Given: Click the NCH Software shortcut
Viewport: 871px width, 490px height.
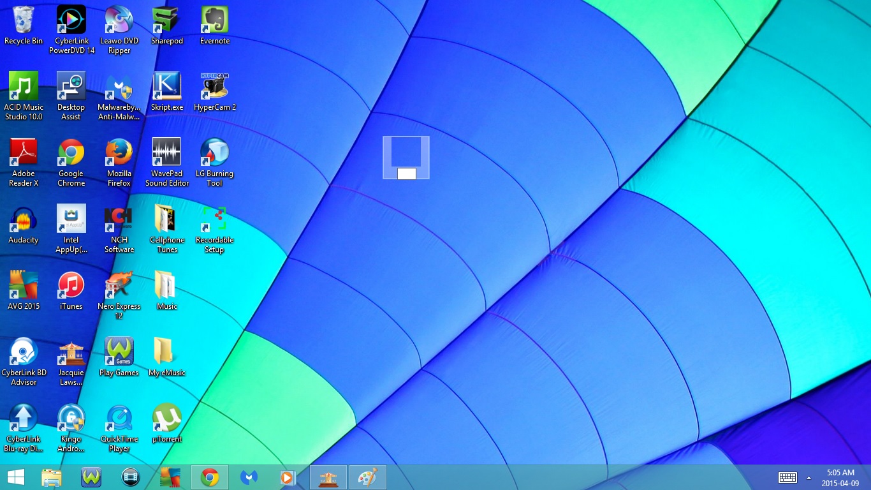Looking at the screenshot, I should 119,229.
